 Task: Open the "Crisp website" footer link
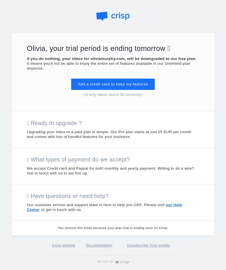click(x=64, y=245)
